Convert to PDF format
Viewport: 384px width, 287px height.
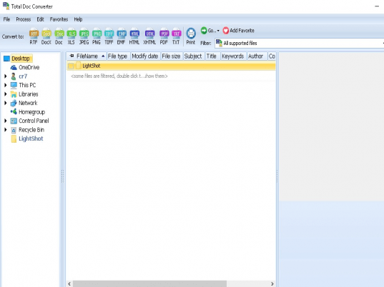click(x=164, y=36)
